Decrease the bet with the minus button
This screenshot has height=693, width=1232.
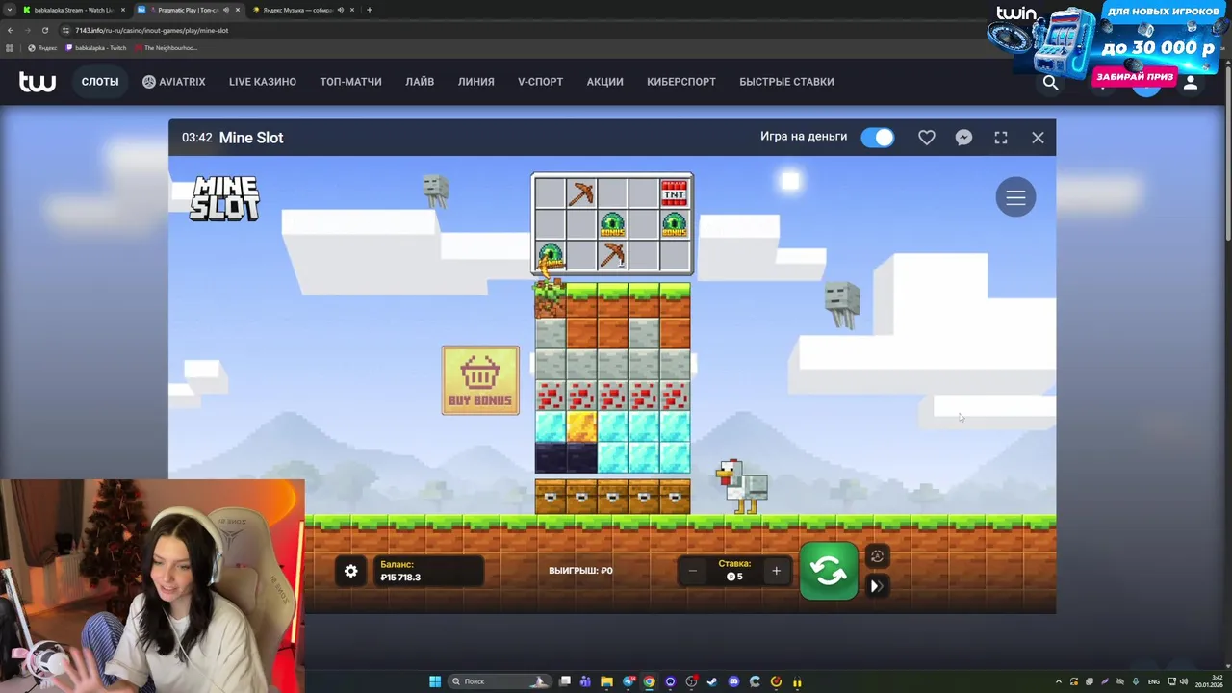692,571
